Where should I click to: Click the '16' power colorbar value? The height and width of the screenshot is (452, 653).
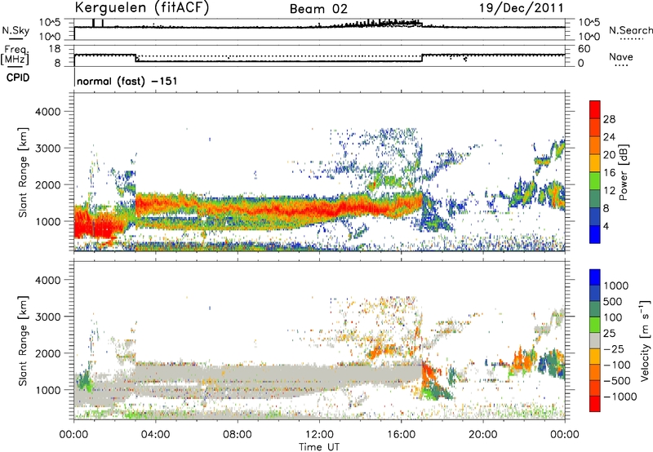point(609,172)
